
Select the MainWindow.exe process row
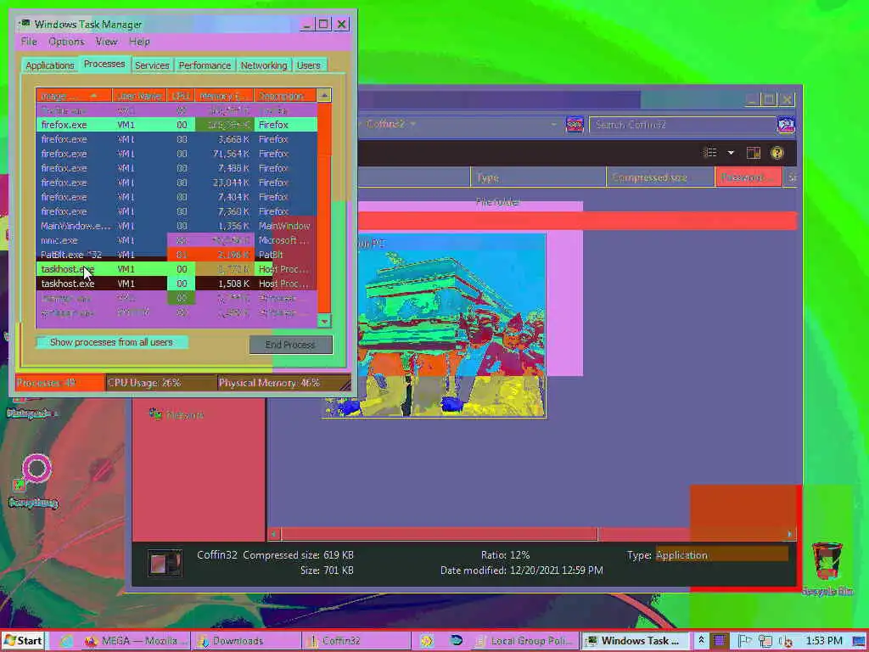point(177,226)
